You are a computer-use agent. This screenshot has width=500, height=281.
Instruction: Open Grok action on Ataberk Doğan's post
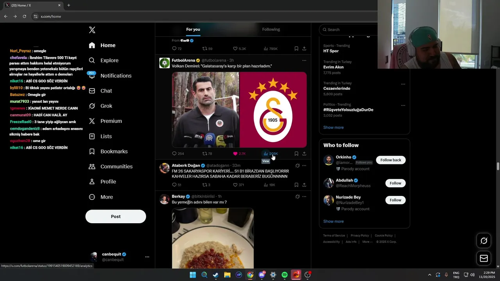pos(297,165)
